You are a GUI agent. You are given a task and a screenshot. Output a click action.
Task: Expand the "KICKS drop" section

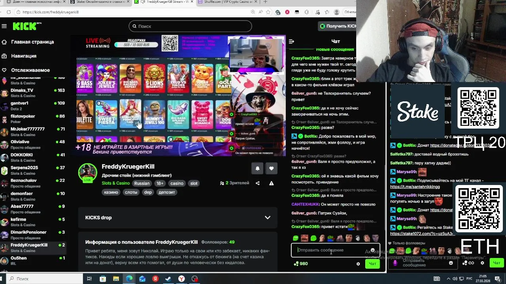point(177,218)
